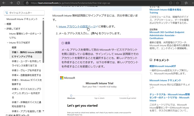Open Microsoft Intune の基本を知る - Training
194x116 pixels.
click(166, 11)
